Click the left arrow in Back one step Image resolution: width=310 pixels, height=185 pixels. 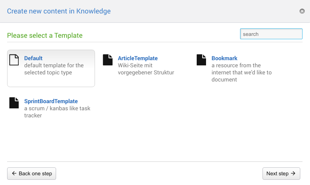point(14,173)
